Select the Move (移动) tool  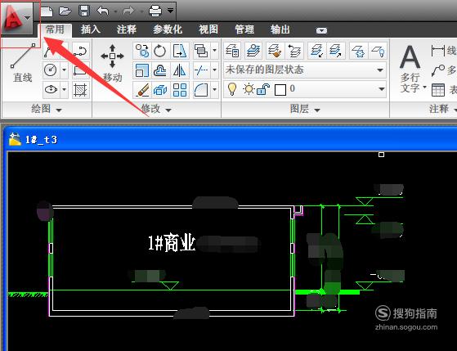tap(113, 63)
